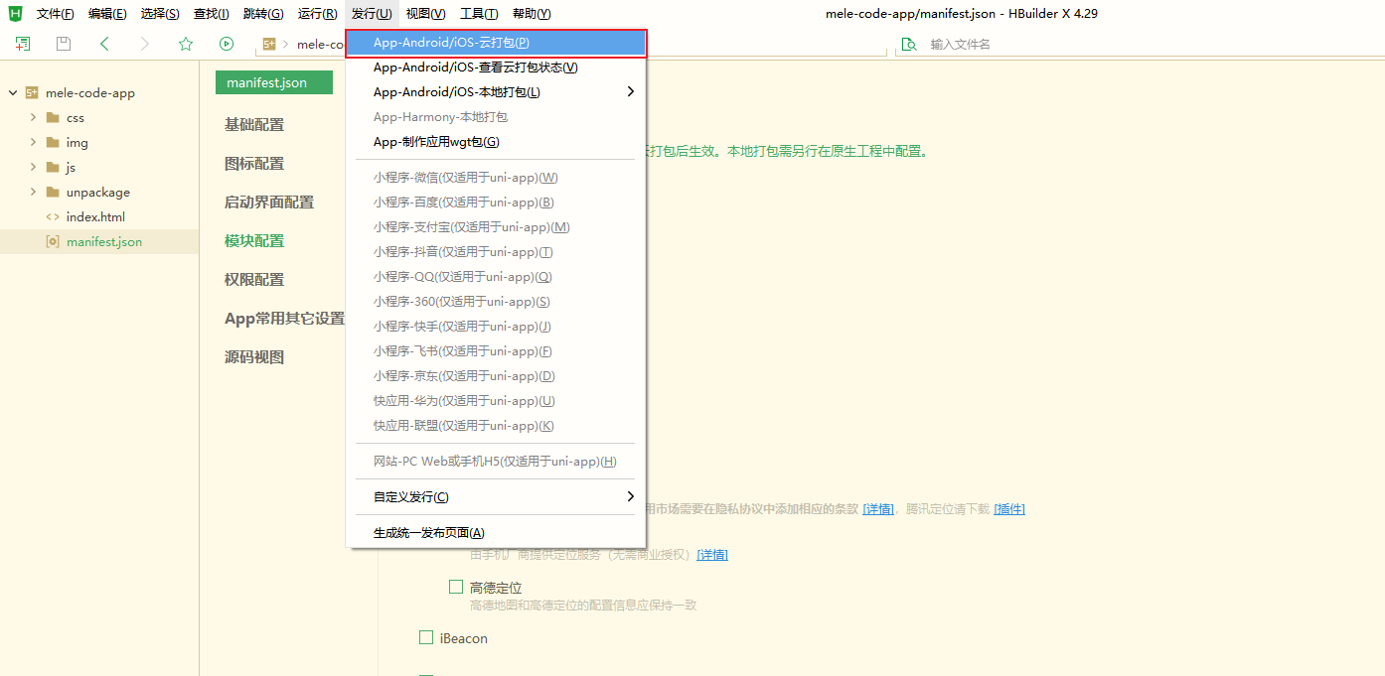Click the run/play icon in toolbar
This screenshot has width=1385, height=676.
227,44
